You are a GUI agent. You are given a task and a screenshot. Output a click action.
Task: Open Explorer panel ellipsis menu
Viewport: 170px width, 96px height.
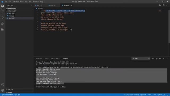coord(31,5)
